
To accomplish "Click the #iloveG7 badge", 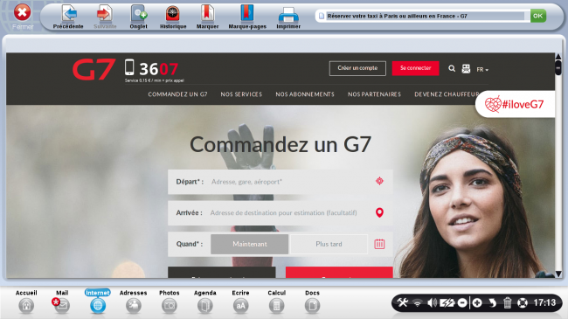I will click(515, 104).
